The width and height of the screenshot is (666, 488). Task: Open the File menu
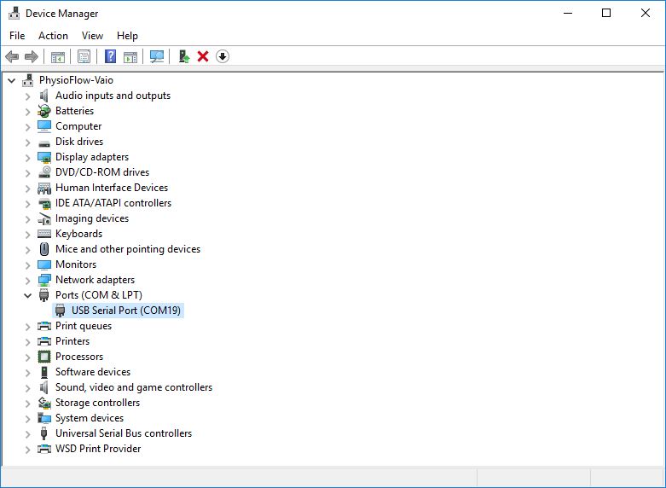[17, 36]
